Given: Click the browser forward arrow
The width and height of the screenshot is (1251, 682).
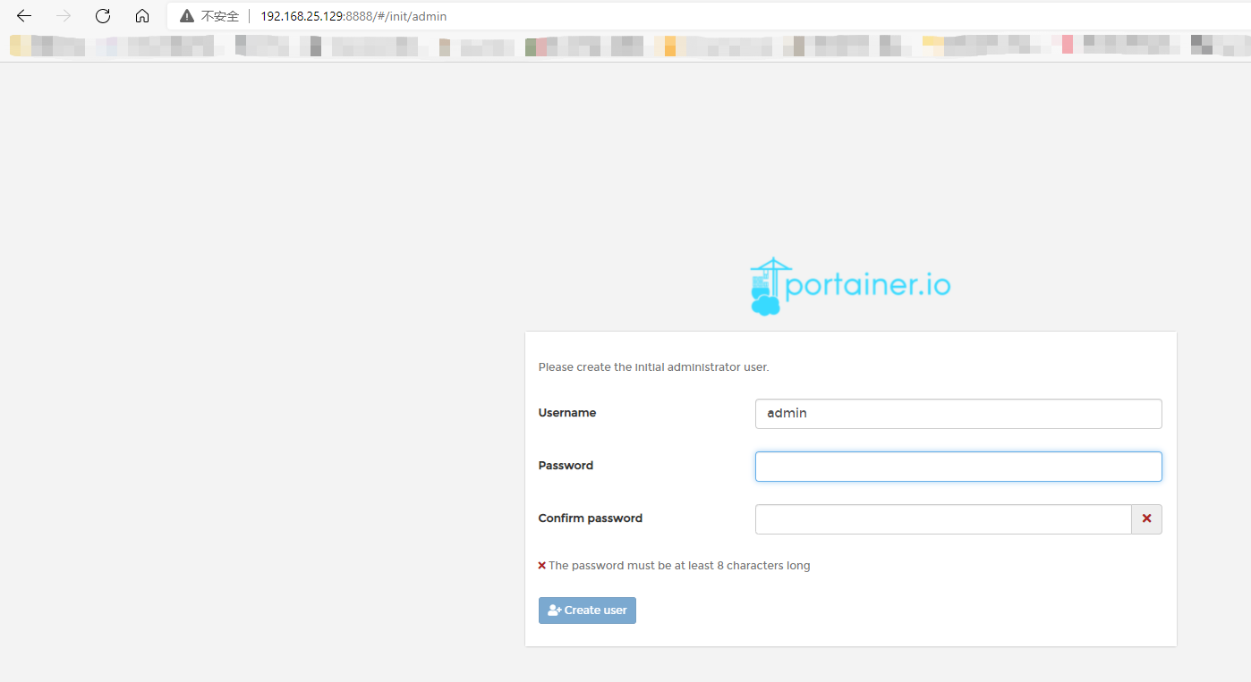Looking at the screenshot, I should tap(64, 16).
